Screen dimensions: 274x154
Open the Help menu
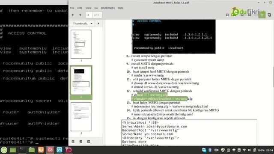121,8
